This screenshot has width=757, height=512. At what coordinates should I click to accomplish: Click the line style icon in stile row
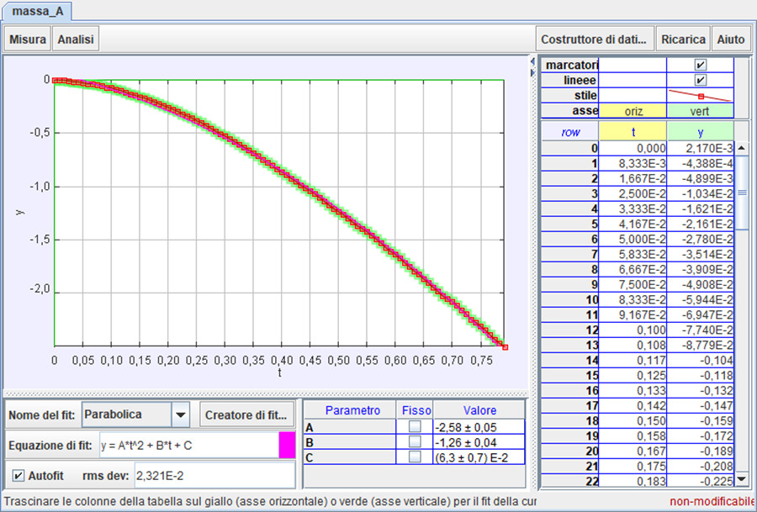click(x=700, y=96)
